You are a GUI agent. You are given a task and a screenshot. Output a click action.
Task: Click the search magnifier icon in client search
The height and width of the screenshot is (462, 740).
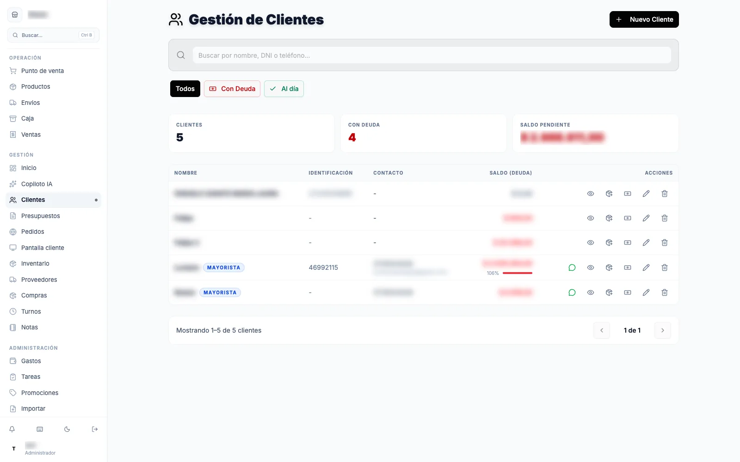click(181, 55)
